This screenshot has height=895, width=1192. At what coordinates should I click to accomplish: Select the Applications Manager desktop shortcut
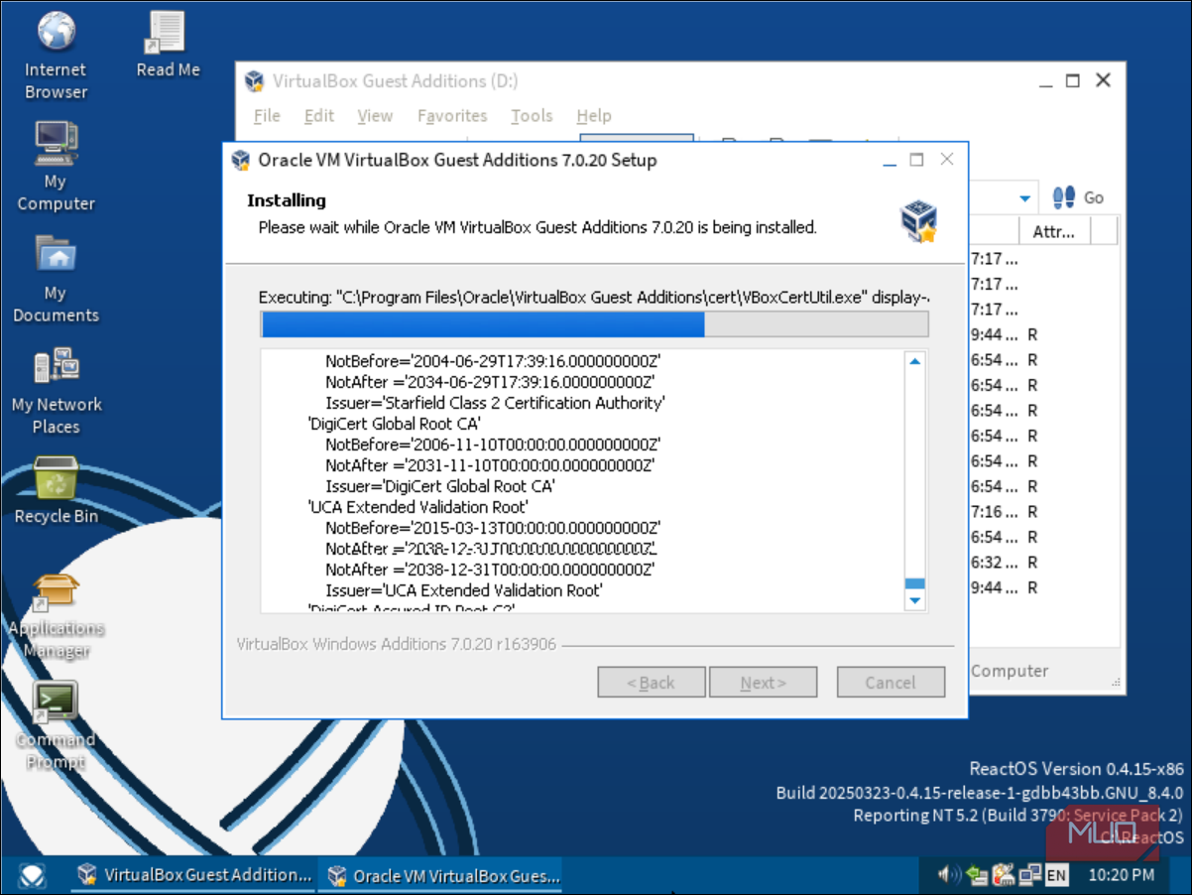56,615
